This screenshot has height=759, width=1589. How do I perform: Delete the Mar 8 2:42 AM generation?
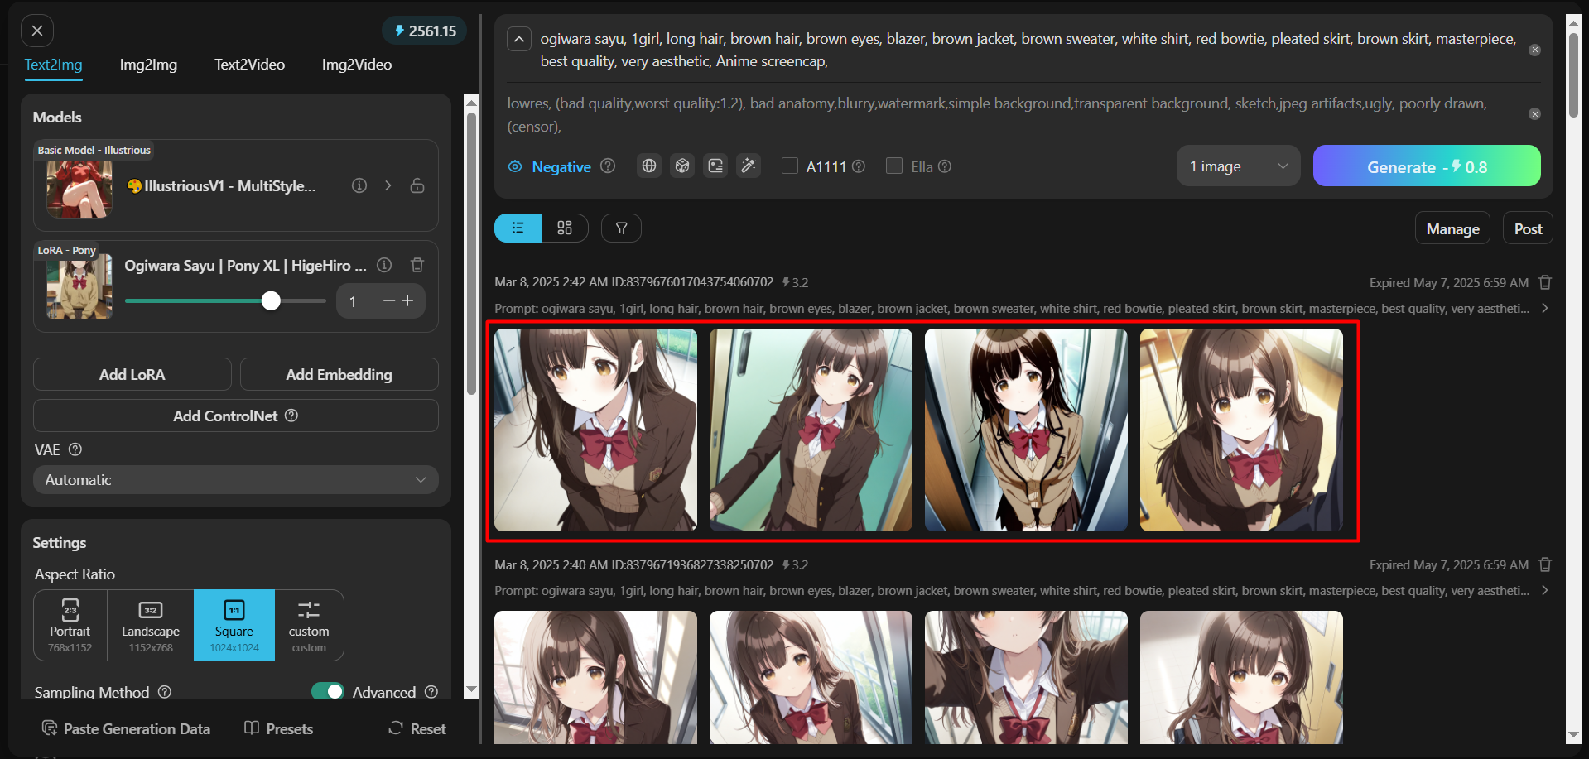[1545, 282]
